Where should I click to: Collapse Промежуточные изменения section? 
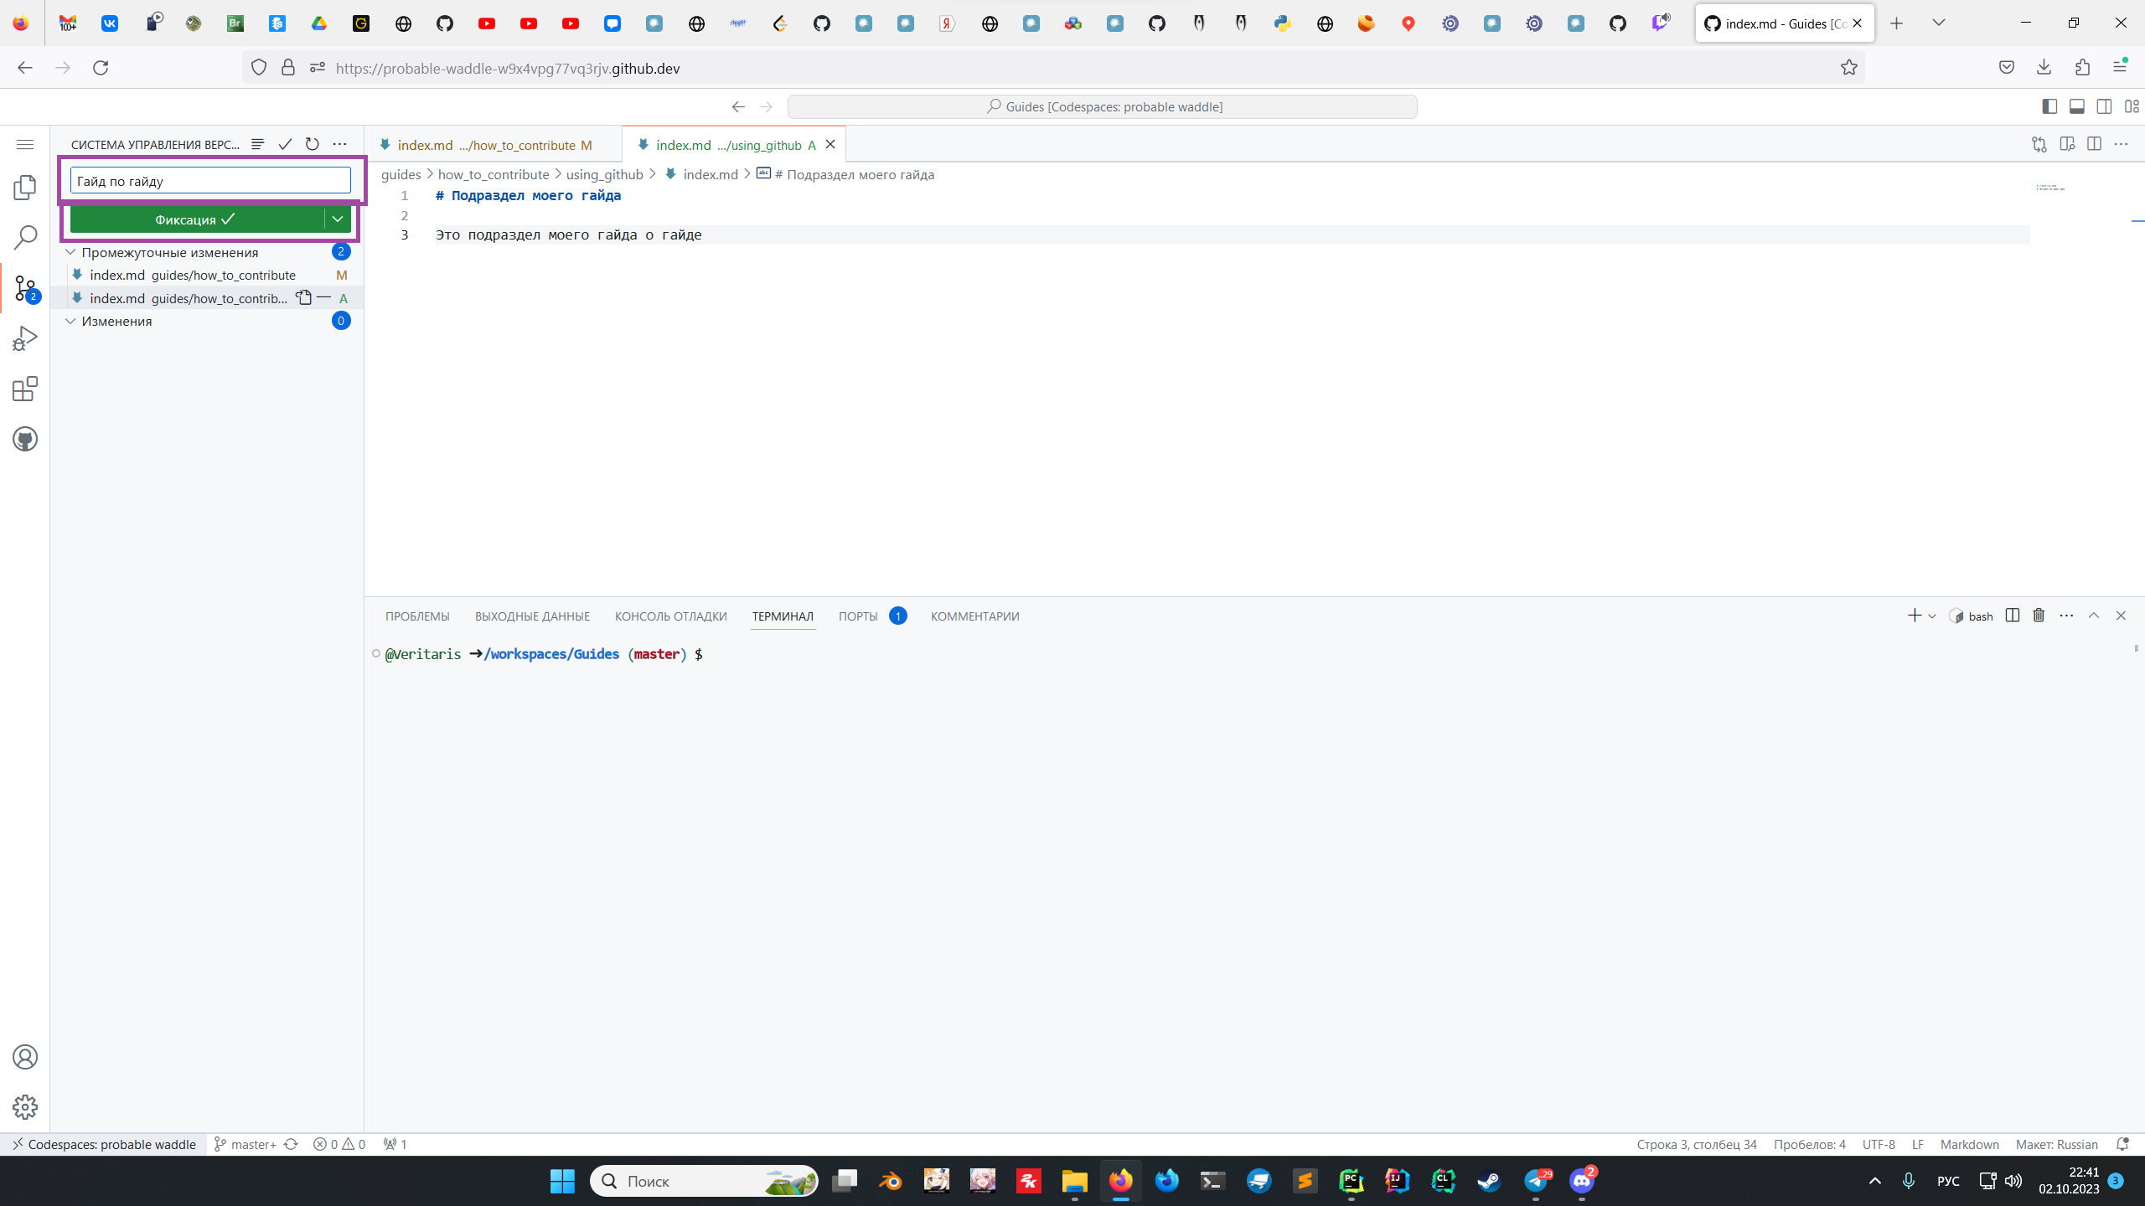[x=70, y=252]
